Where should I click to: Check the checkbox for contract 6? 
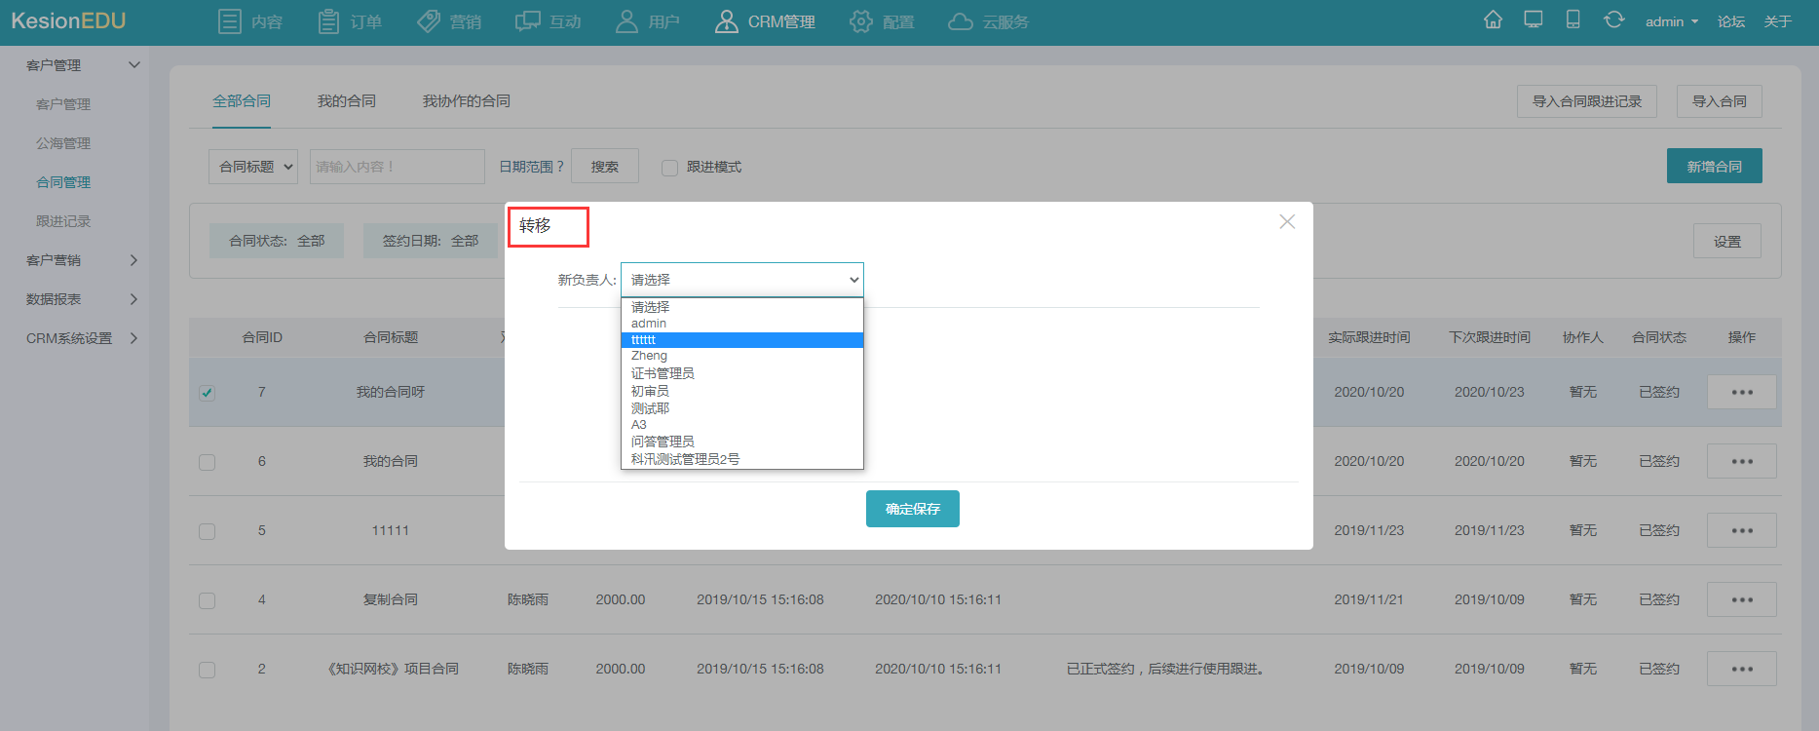point(207,462)
